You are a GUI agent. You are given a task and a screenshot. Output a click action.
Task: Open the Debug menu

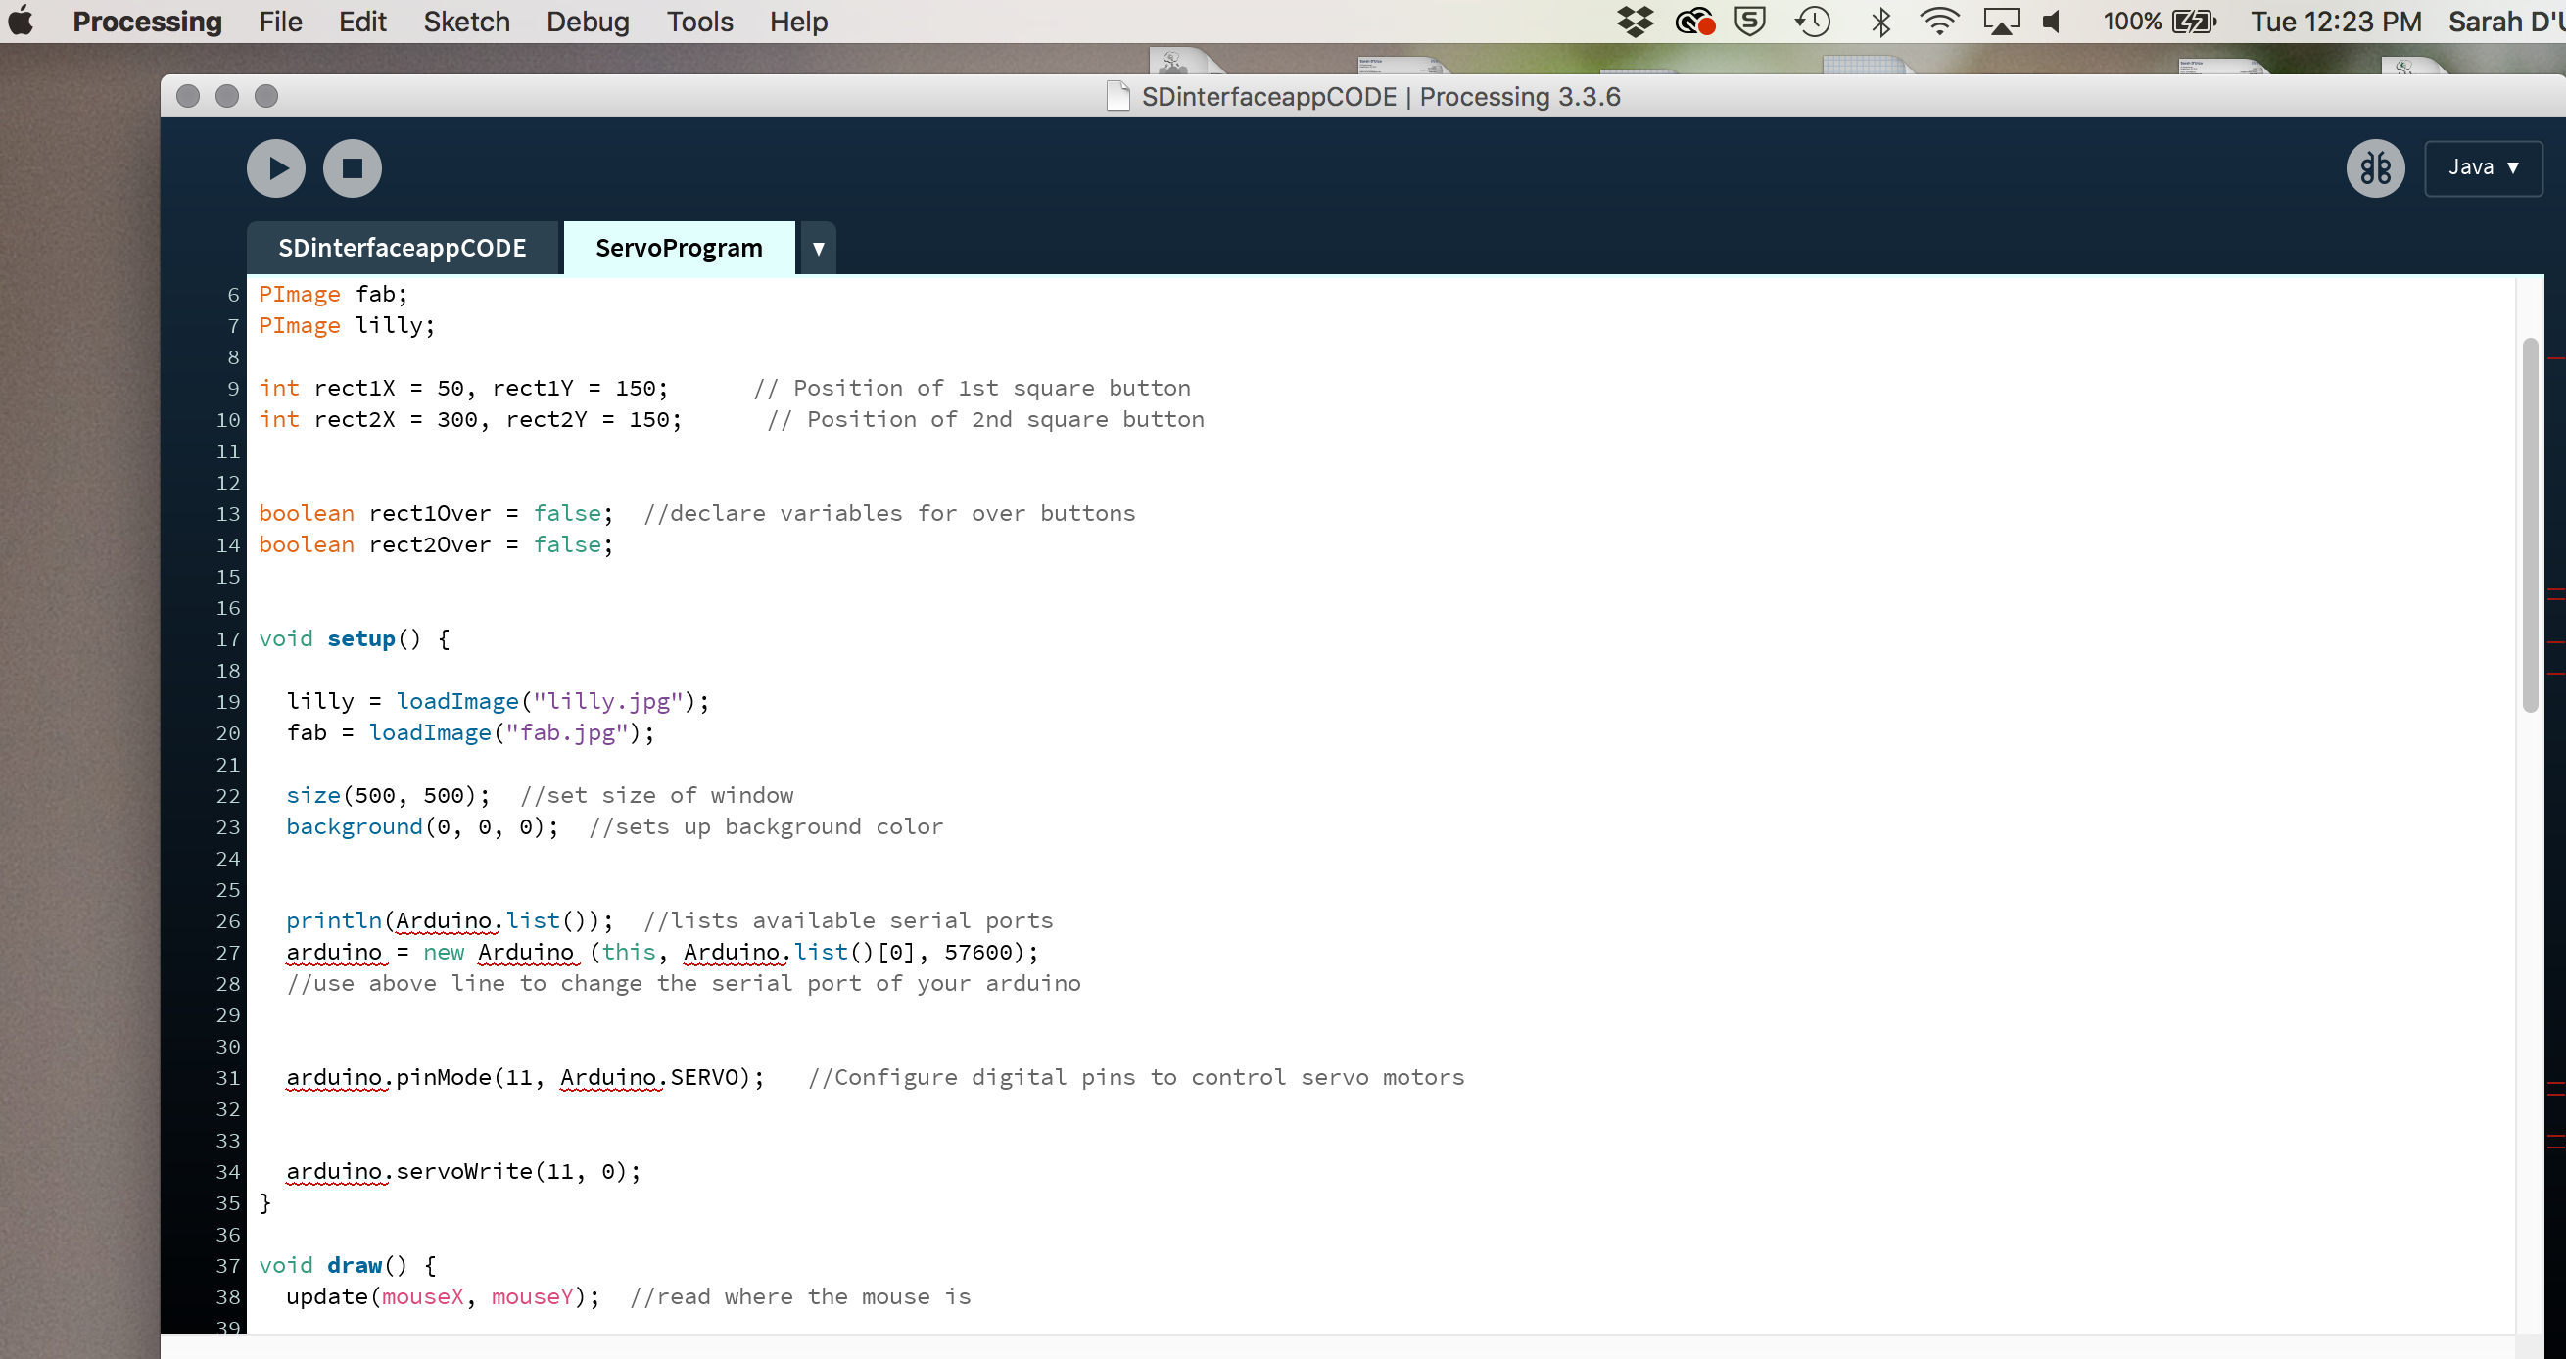(x=587, y=22)
